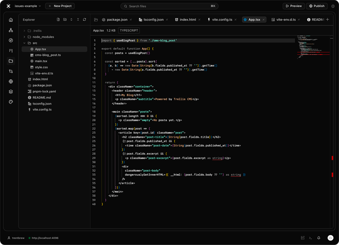The height and width of the screenshot is (245, 339).
Task: Open the assistant bot avatar button
Action: tap(330, 238)
